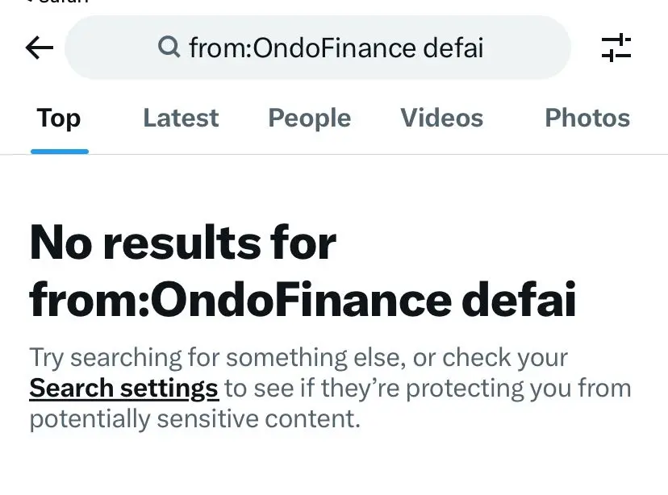This screenshot has height=495, width=668.
Task: Open the People tab
Action: pyautogui.click(x=309, y=118)
